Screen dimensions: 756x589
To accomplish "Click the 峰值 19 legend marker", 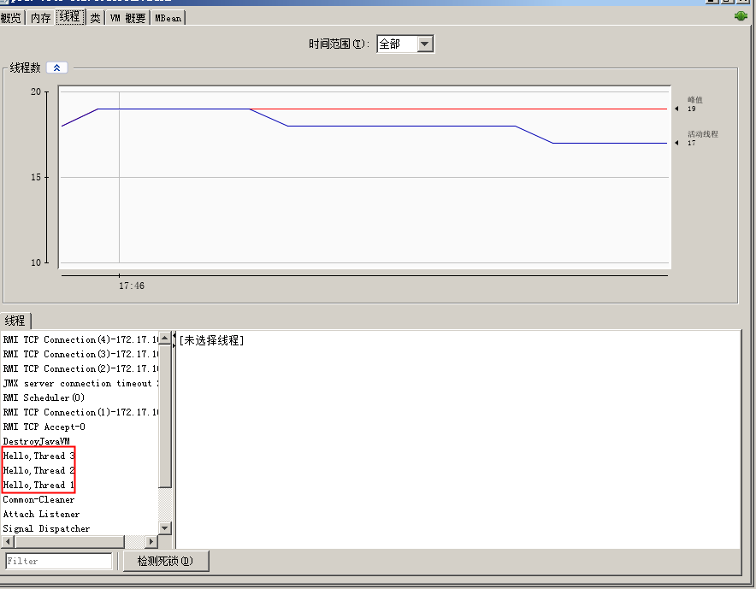I will [x=677, y=109].
